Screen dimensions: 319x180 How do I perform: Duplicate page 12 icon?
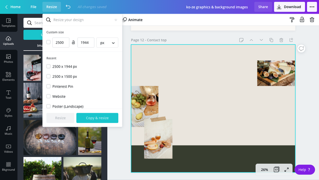click(271, 40)
